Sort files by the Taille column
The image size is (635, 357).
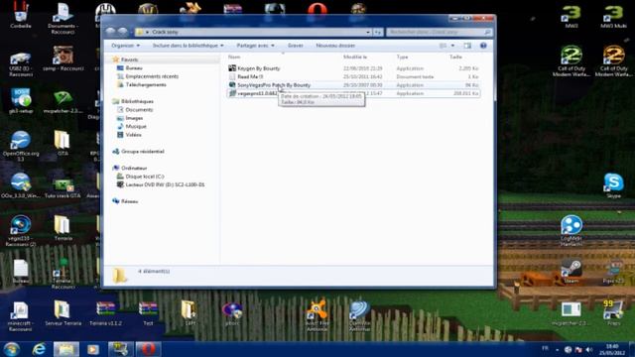(x=455, y=58)
